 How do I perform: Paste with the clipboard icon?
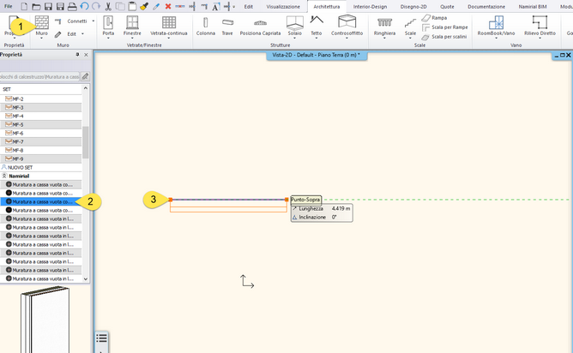132,6
